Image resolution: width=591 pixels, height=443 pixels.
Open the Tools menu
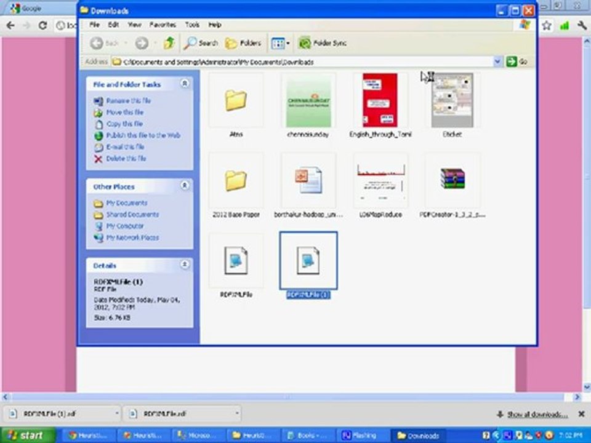192,25
